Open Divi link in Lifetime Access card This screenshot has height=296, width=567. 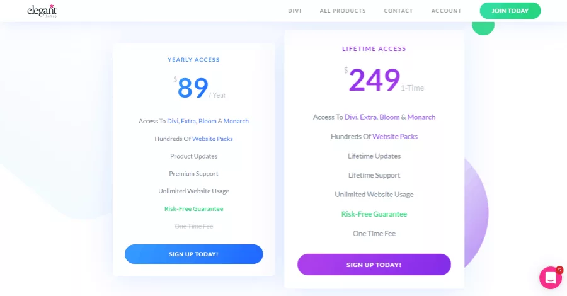(351, 117)
